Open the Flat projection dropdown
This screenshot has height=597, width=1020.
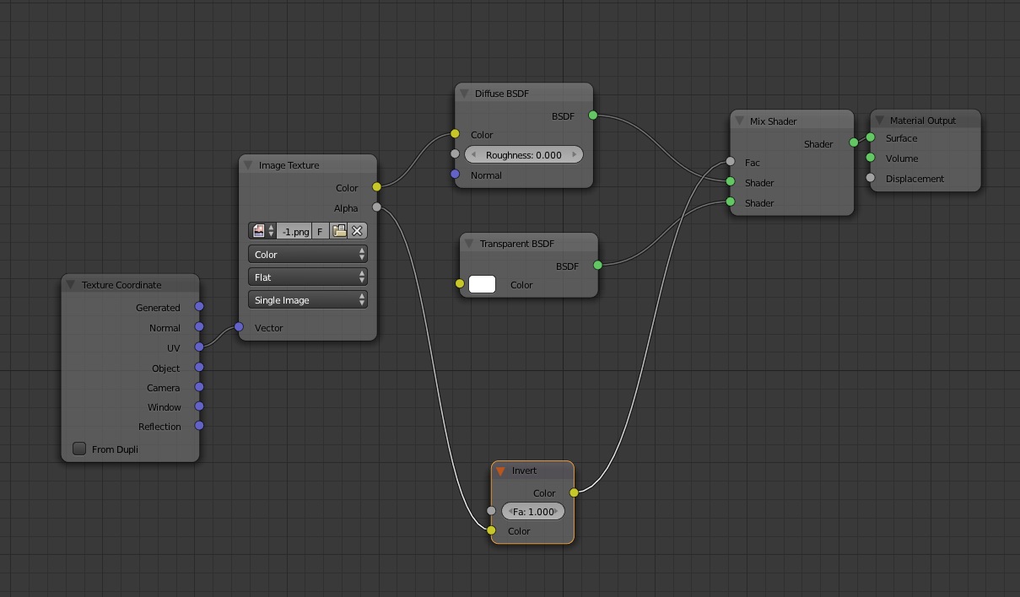[x=308, y=277]
